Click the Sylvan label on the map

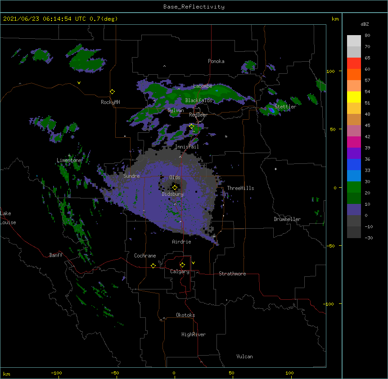pos(176,110)
